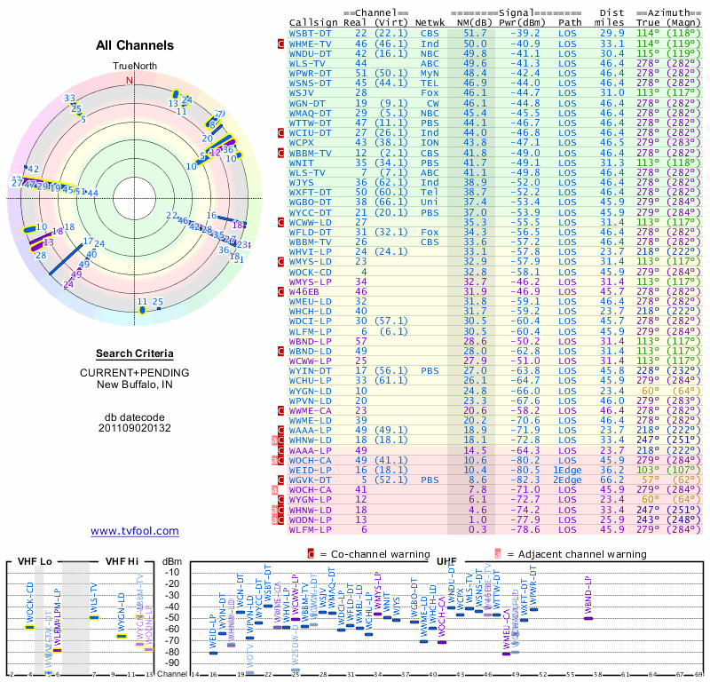Click the 'All Channels' radar title

[x=135, y=45]
